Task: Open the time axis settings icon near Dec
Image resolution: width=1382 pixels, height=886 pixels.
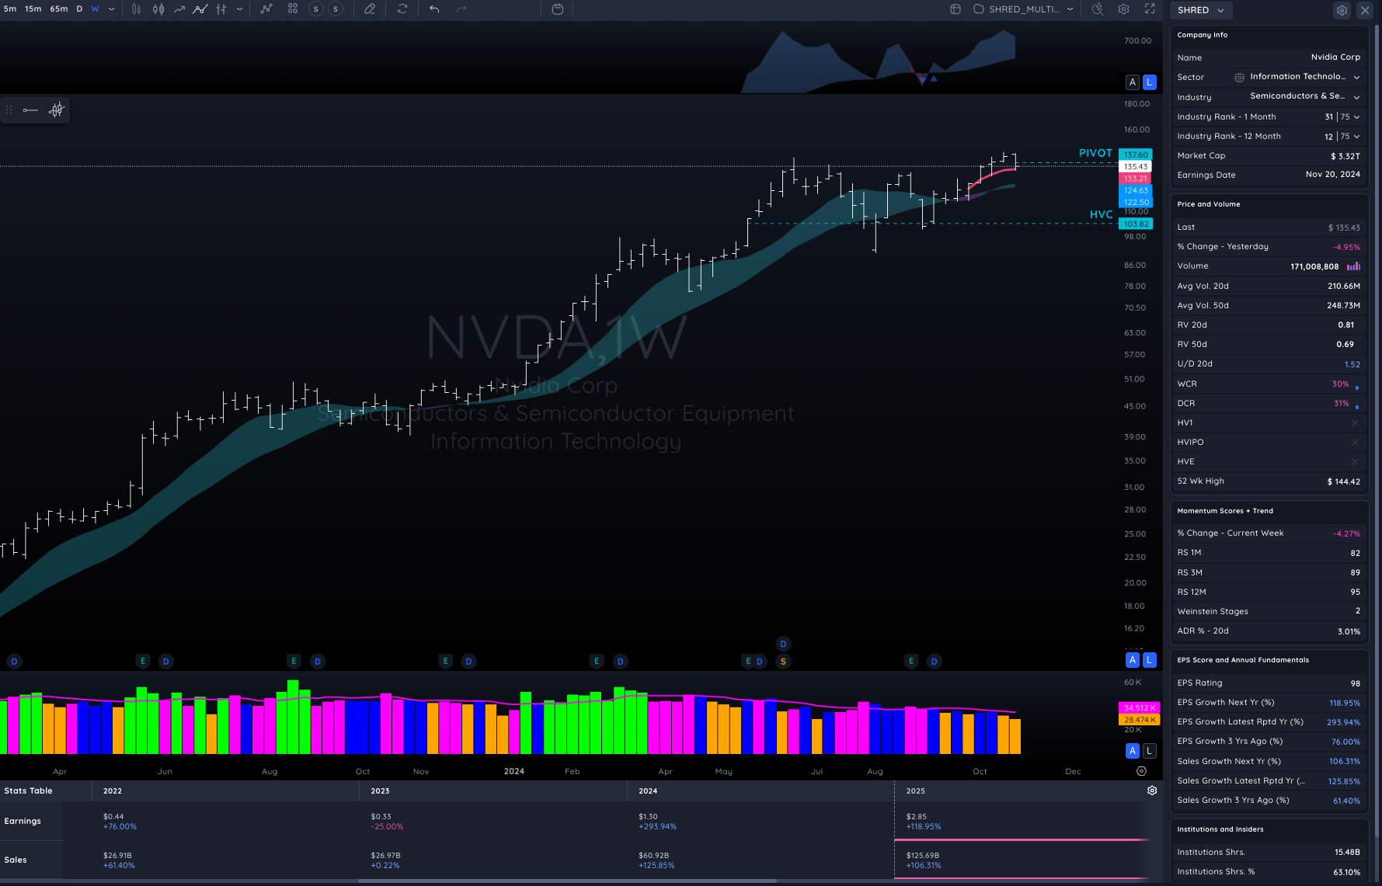Action: (x=1141, y=771)
